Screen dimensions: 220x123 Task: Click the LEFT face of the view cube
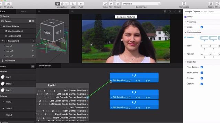[x=59, y=32]
